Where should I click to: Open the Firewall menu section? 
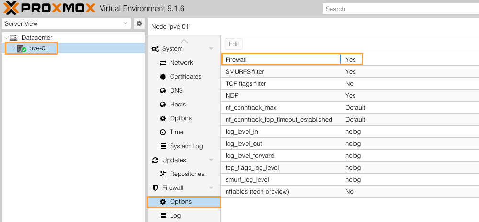click(183, 188)
